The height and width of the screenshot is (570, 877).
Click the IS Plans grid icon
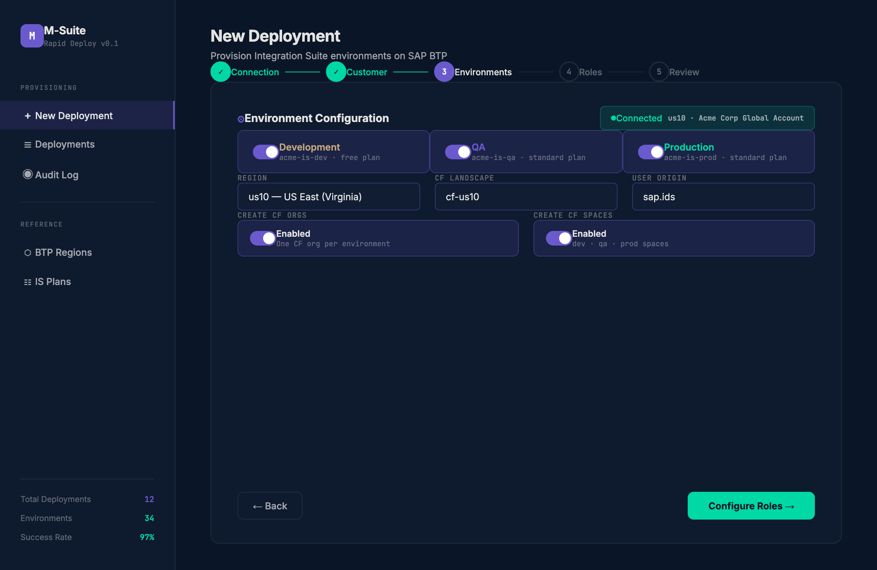(x=28, y=282)
